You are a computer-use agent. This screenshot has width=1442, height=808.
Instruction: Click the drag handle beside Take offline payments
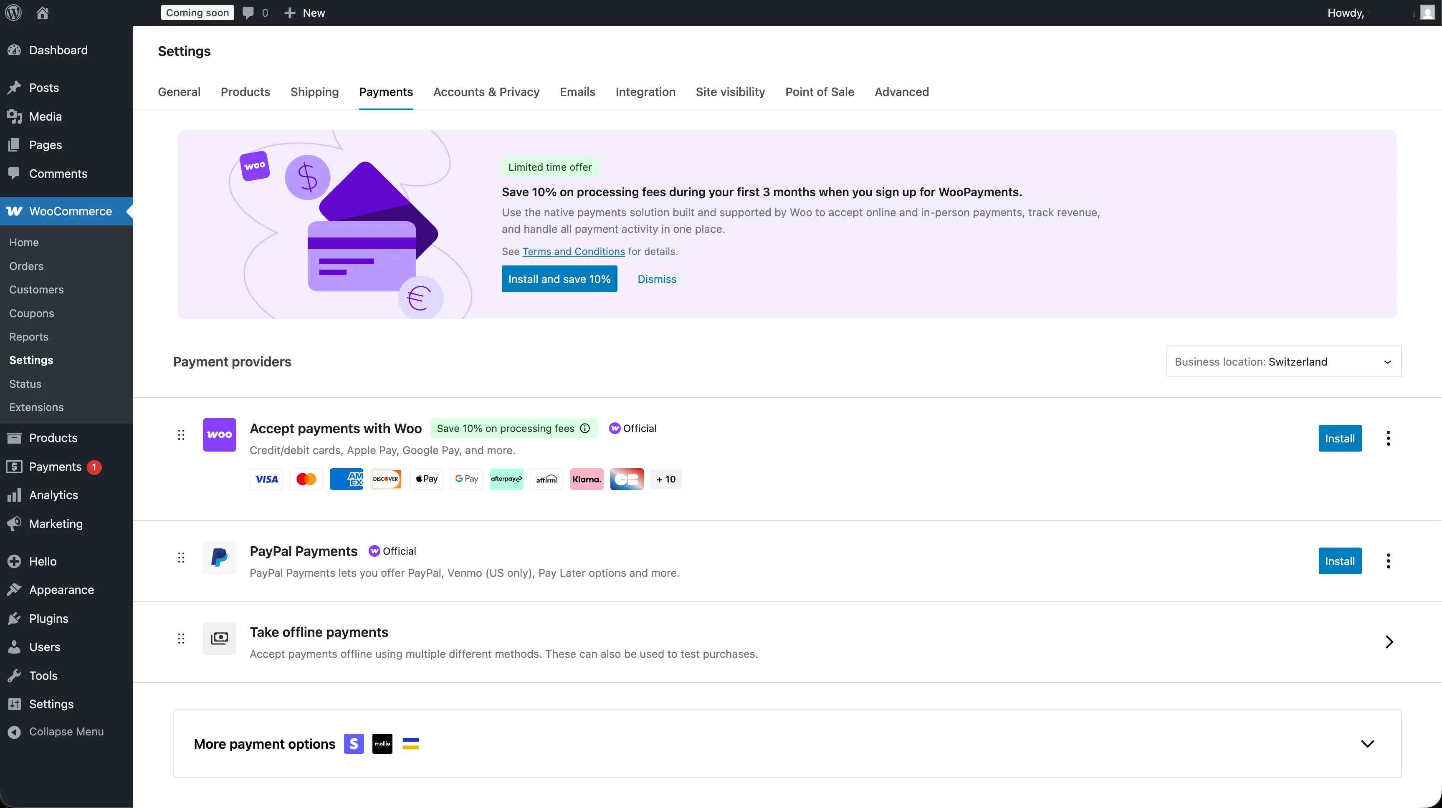181,639
